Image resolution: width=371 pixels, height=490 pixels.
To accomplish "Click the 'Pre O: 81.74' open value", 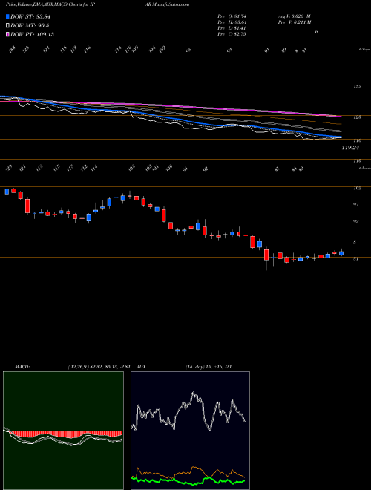I will [x=232, y=16].
